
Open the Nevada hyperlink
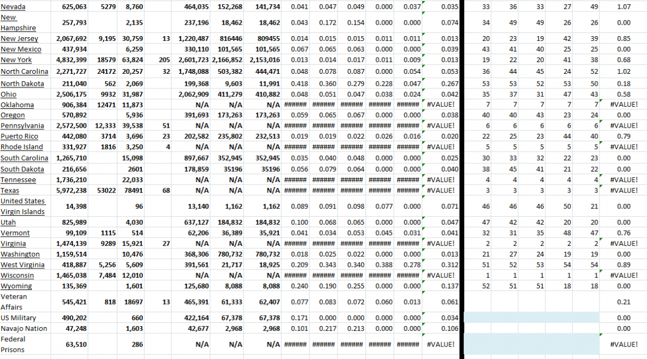13,6
